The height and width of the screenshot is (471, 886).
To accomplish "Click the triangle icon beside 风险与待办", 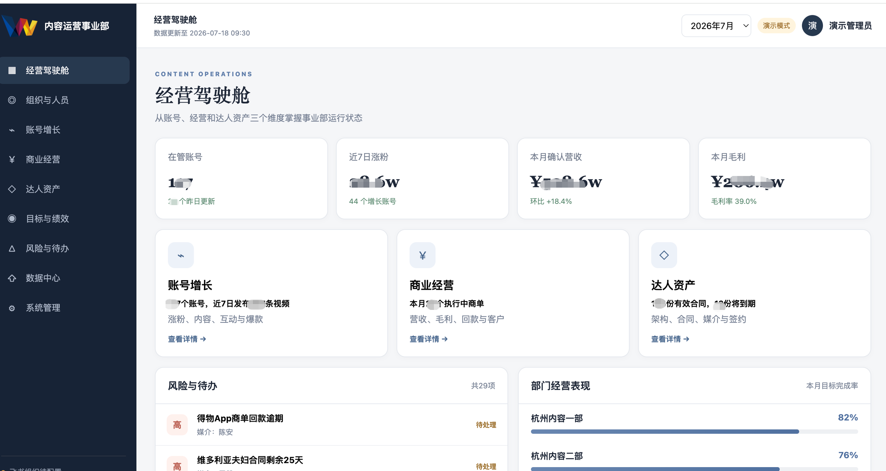I will 12,248.
